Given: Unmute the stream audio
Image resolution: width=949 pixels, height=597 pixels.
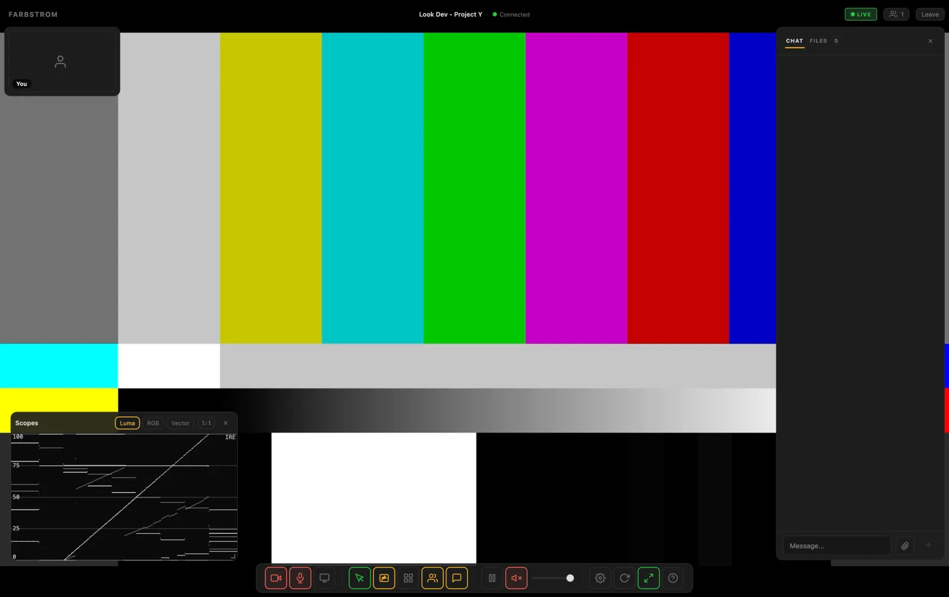Looking at the screenshot, I should point(517,578).
